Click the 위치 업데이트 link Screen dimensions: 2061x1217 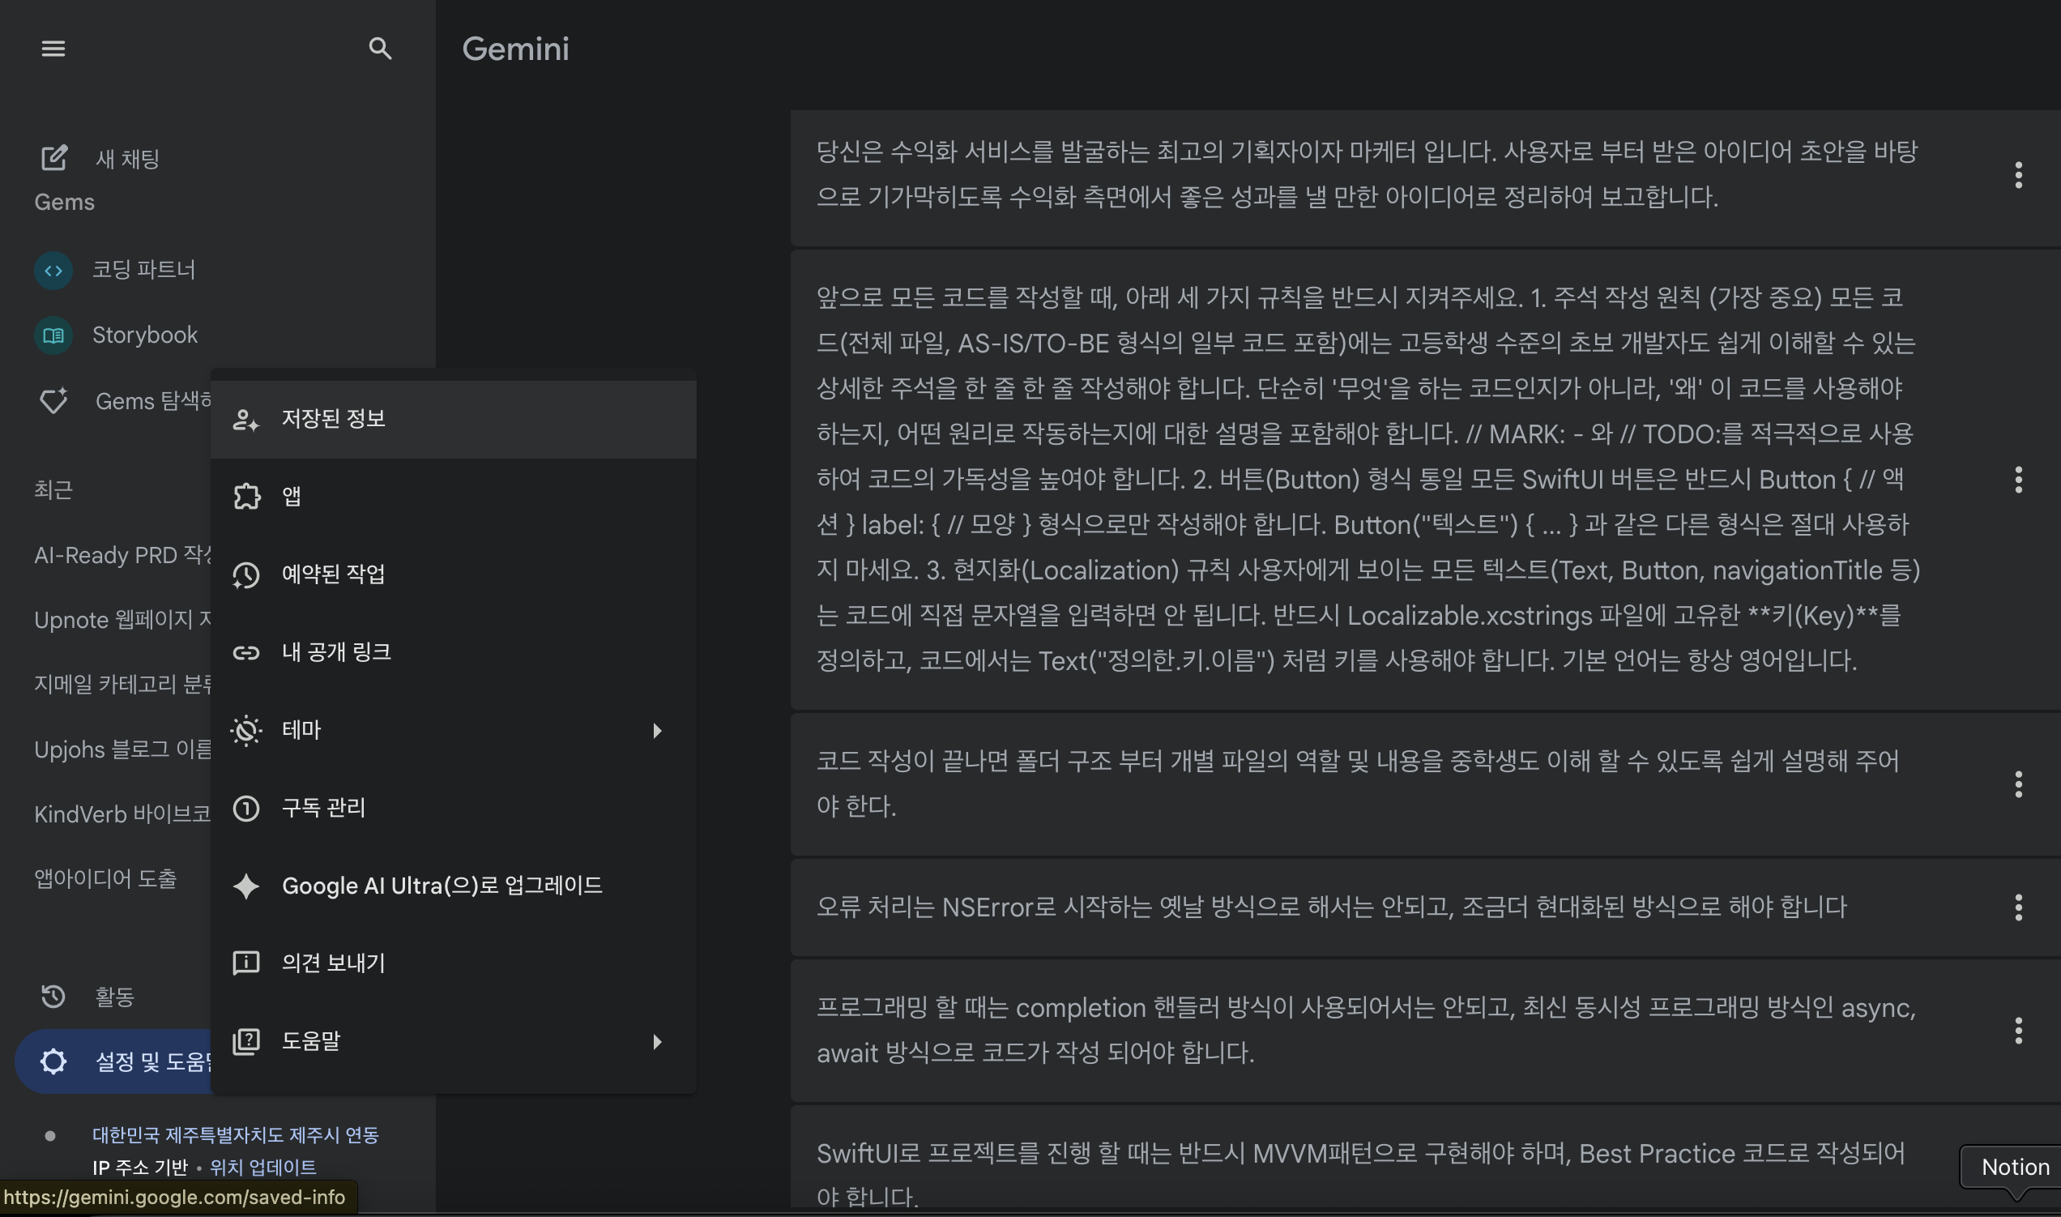click(262, 1166)
